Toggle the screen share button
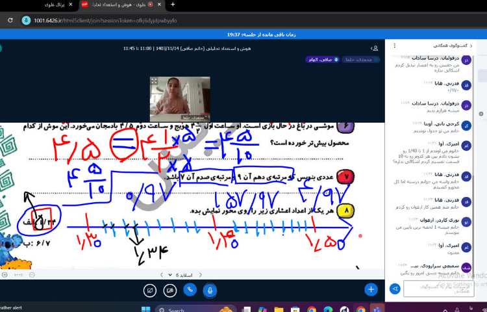The width and height of the screenshot is (487, 312). tap(150, 290)
